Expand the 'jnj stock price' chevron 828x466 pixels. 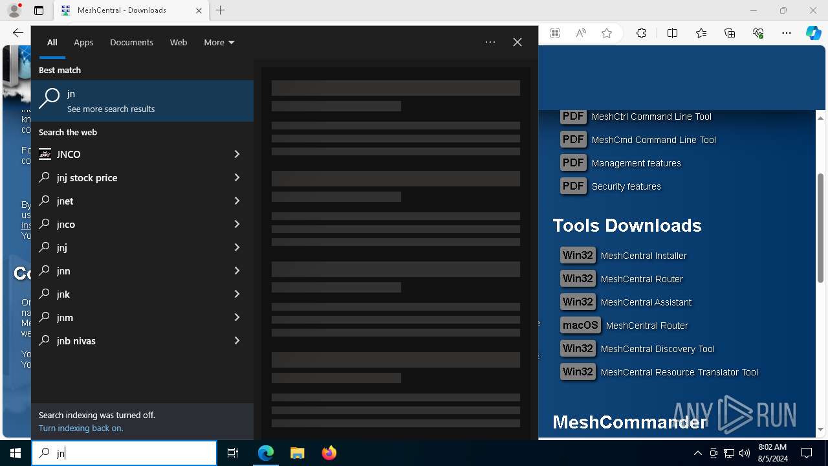point(237,177)
